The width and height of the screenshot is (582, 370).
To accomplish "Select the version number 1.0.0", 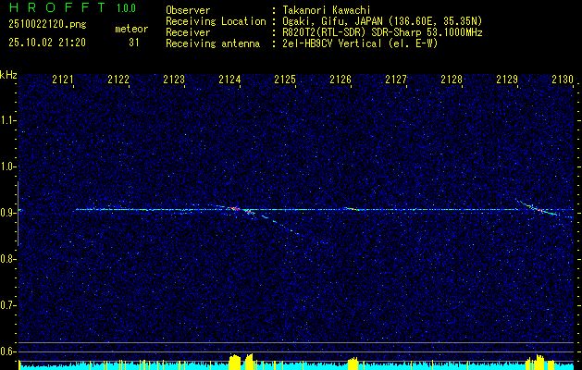I will click(x=126, y=8).
